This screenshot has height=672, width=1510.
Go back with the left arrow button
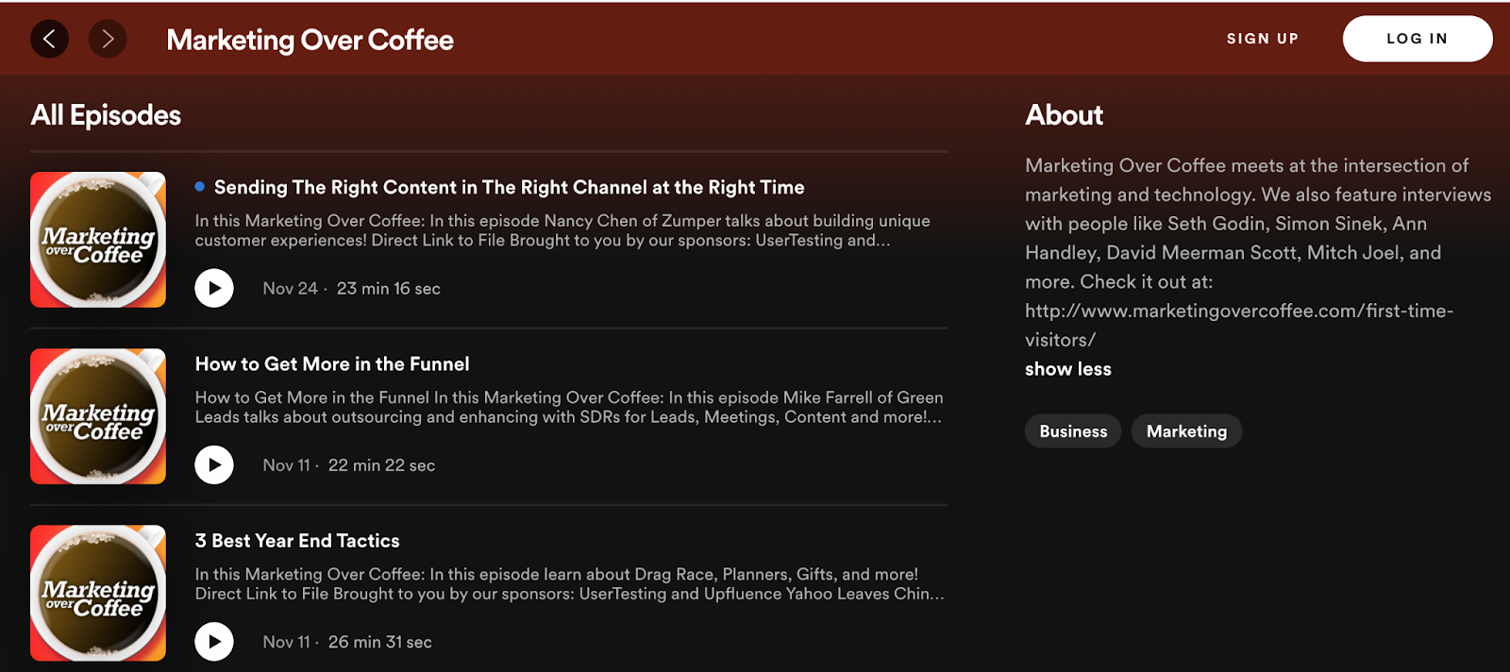pyautogui.click(x=49, y=39)
